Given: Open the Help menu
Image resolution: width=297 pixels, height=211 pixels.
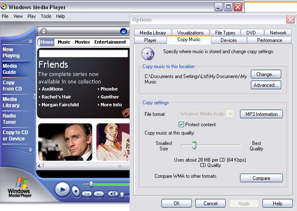Looking at the screenshot, I should point(60,16).
